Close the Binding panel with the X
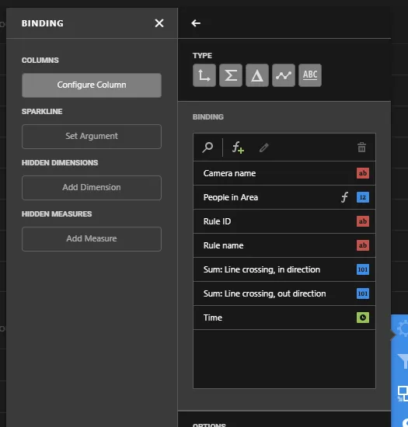This screenshot has height=427, width=408. (x=159, y=23)
